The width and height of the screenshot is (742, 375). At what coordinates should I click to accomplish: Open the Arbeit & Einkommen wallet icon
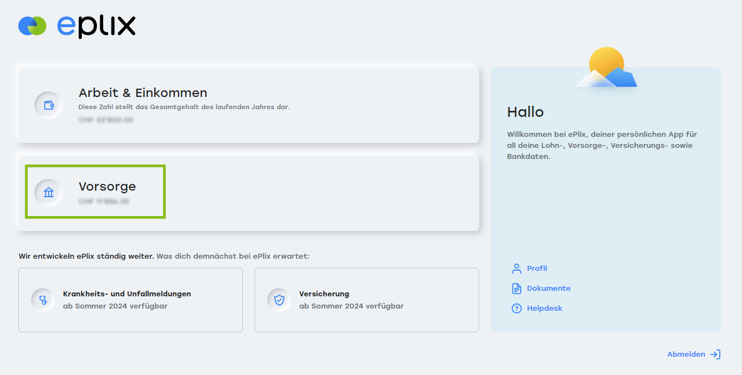coord(49,105)
